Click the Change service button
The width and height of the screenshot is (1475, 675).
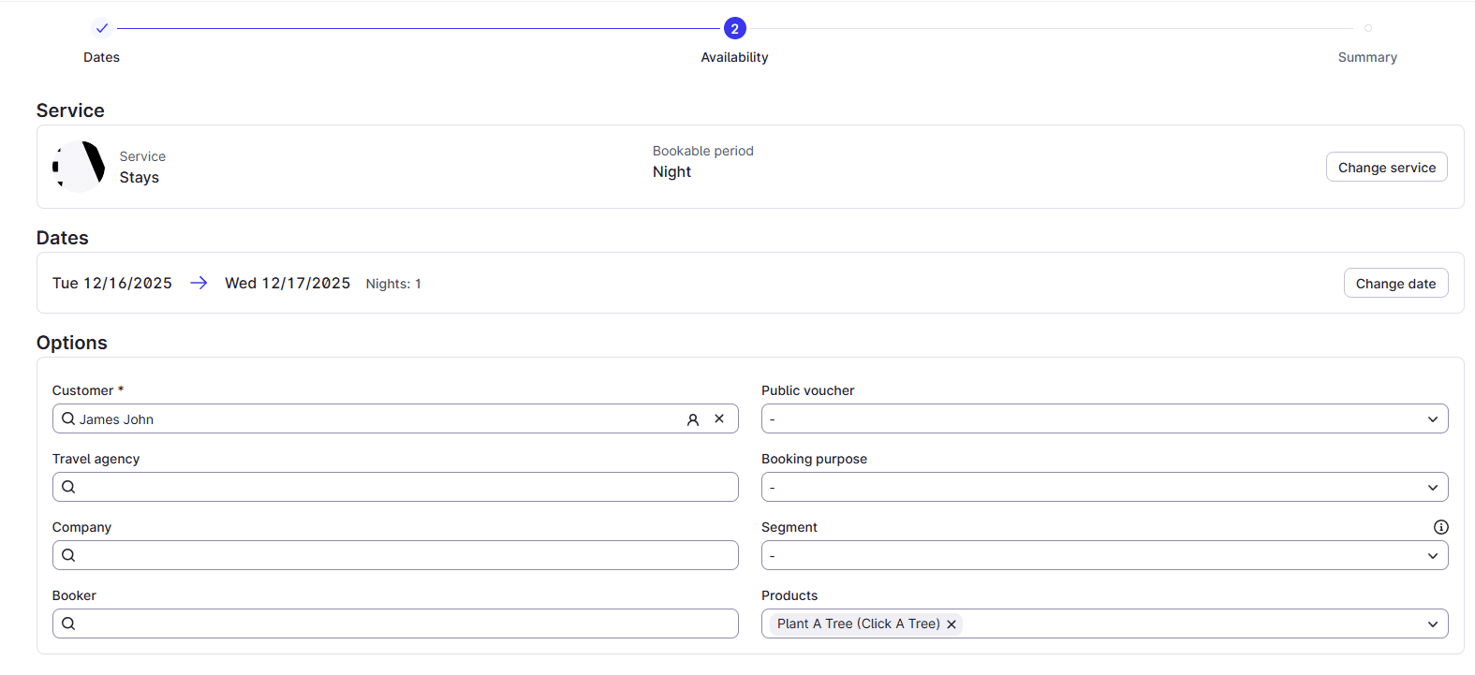click(1386, 167)
